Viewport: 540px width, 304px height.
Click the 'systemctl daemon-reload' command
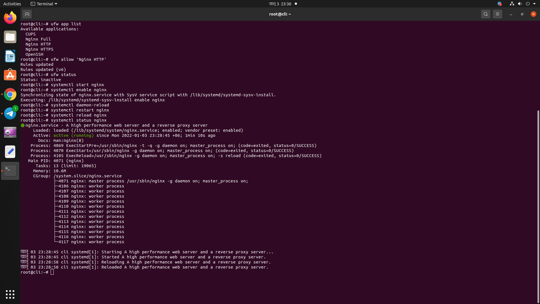tap(80, 105)
